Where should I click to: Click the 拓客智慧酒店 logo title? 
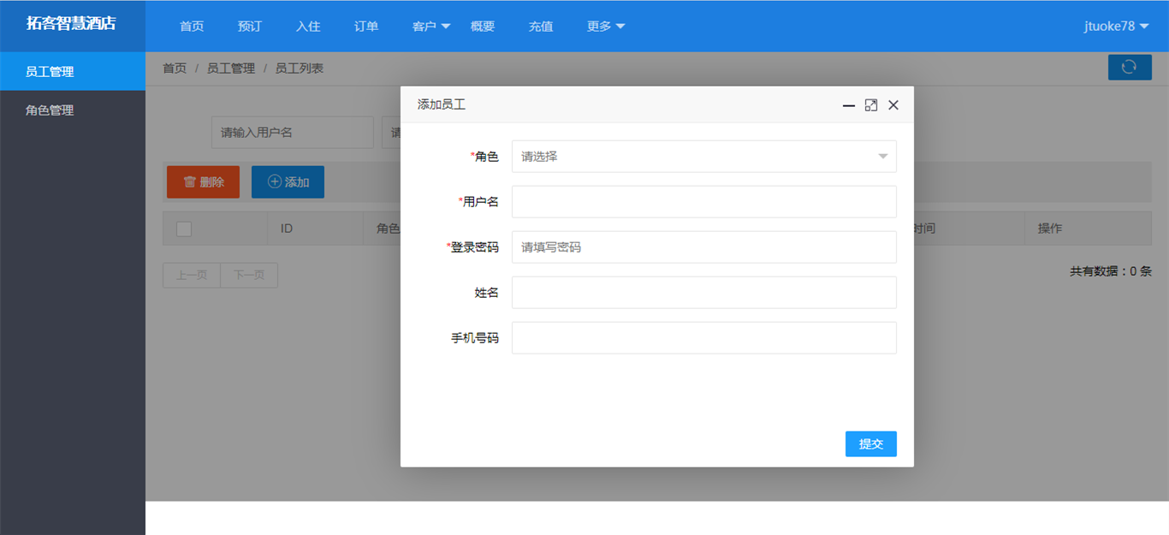click(71, 24)
